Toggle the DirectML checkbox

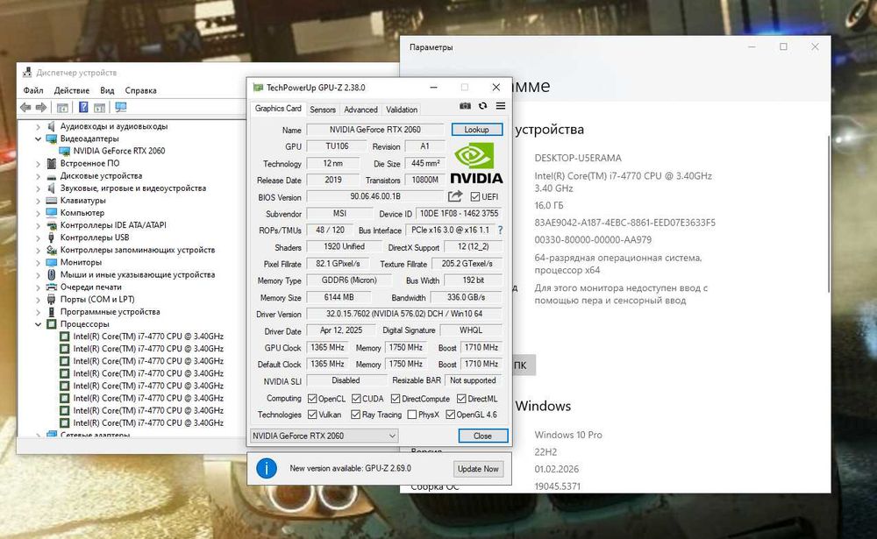[x=461, y=399]
